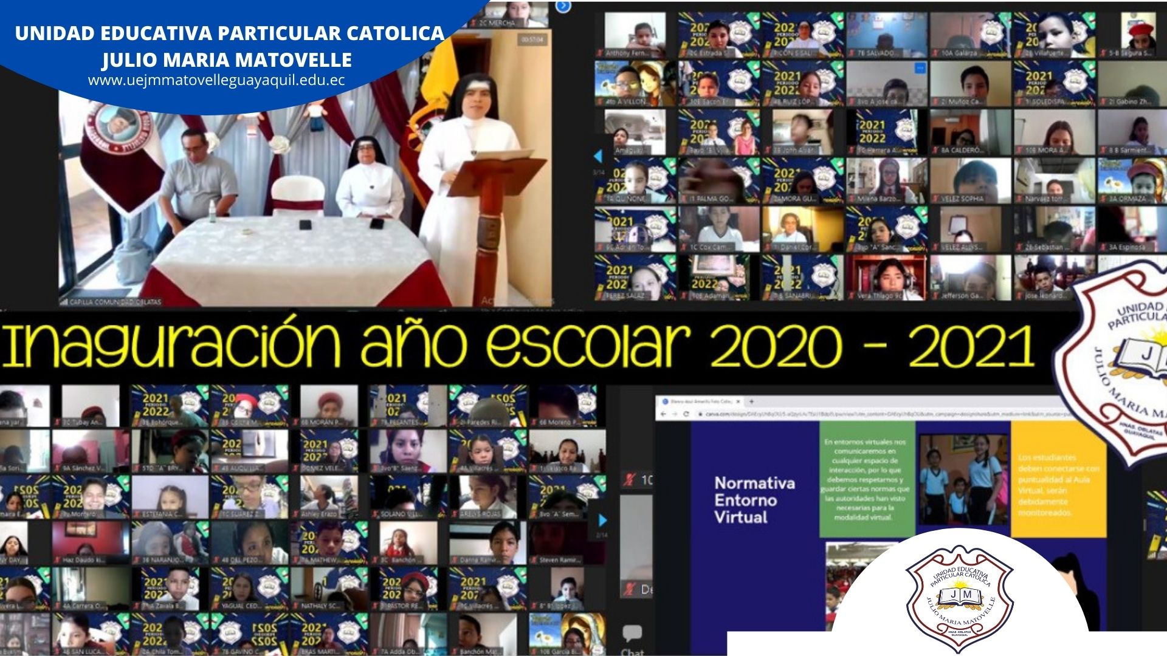
Task: Click 'Normativa Entorno Virtual' slide heading
Action: pyautogui.click(x=754, y=500)
